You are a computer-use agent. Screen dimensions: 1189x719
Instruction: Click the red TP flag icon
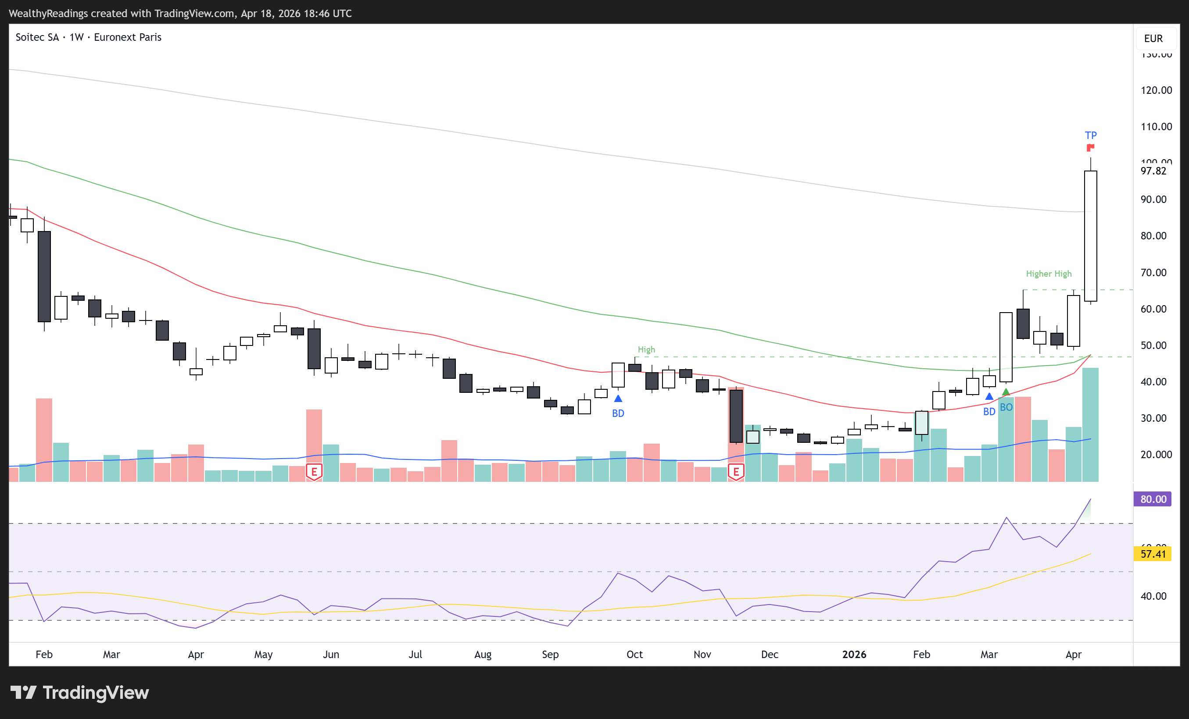[x=1090, y=148]
